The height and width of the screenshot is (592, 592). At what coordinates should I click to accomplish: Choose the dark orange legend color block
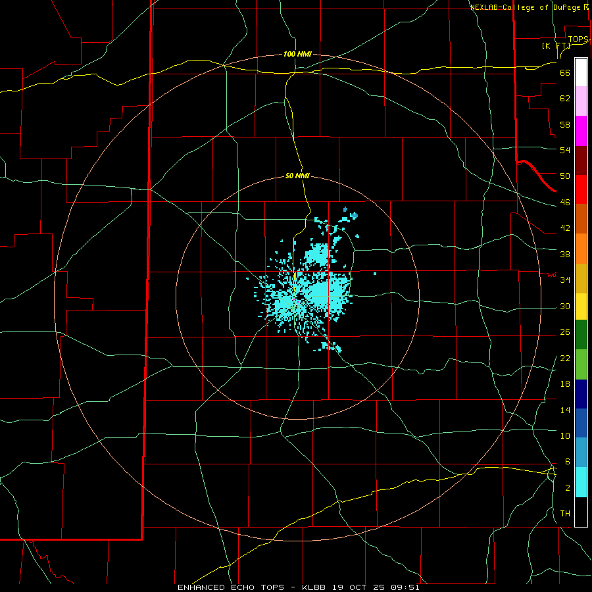click(x=581, y=219)
